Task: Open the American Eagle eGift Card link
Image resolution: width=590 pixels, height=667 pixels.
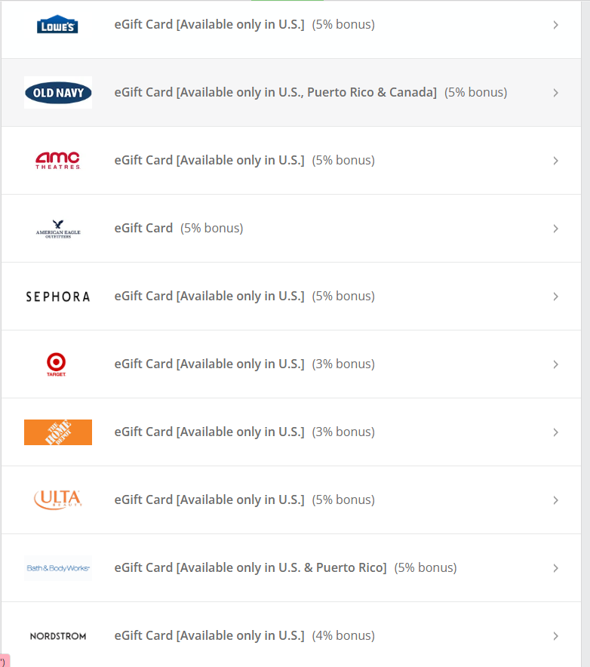Action: point(143,229)
